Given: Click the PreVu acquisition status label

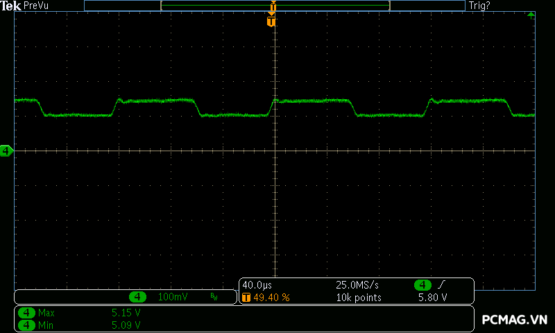Looking at the screenshot, I should coord(37,6).
